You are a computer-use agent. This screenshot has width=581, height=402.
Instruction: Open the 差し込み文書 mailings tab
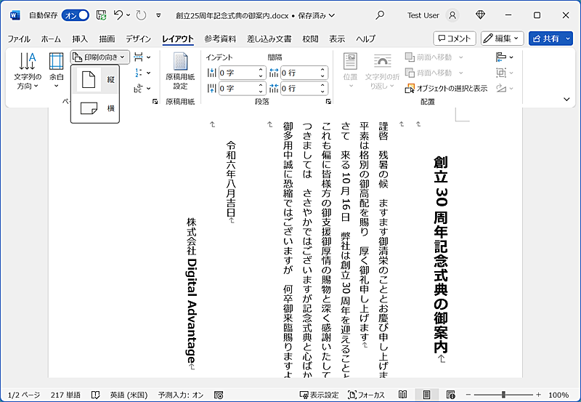(269, 39)
